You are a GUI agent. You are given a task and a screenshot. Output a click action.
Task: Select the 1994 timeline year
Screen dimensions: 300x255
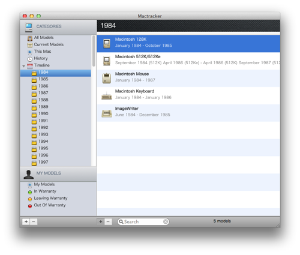click(x=43, y=141)
